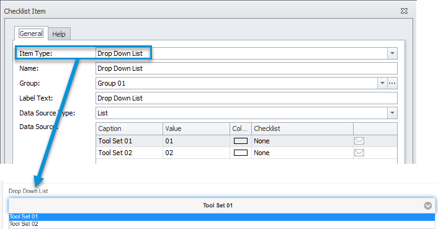Click the Group ellipsis browse button
This screenshot has height=229, width=438.
[x=392, y=83]
